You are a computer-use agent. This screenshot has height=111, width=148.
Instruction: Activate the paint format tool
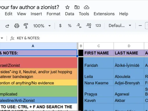(x=26, y=26)
